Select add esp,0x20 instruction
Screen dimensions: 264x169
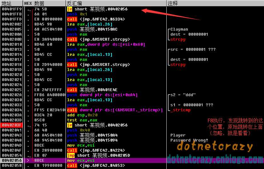tap(82, 115)
